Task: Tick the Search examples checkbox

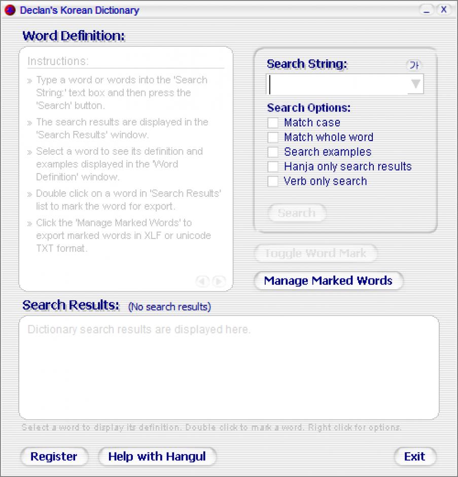Action: [273, 152]
